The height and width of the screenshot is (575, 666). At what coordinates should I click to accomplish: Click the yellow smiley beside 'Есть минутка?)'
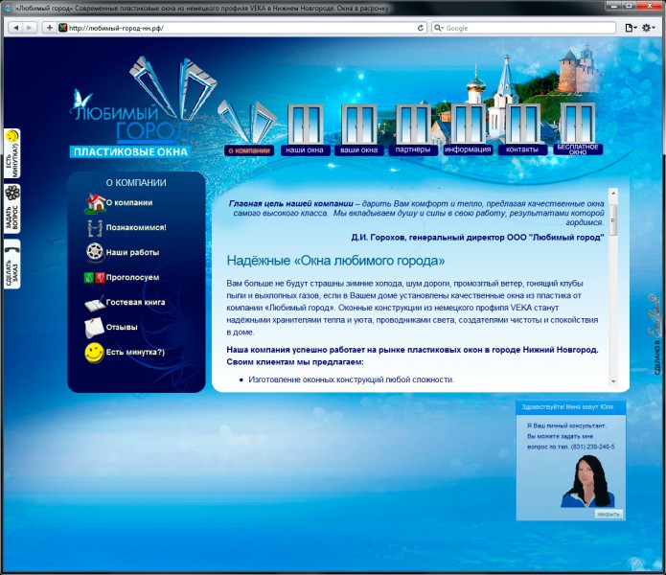pyautogui.click(x=94, y=353)
